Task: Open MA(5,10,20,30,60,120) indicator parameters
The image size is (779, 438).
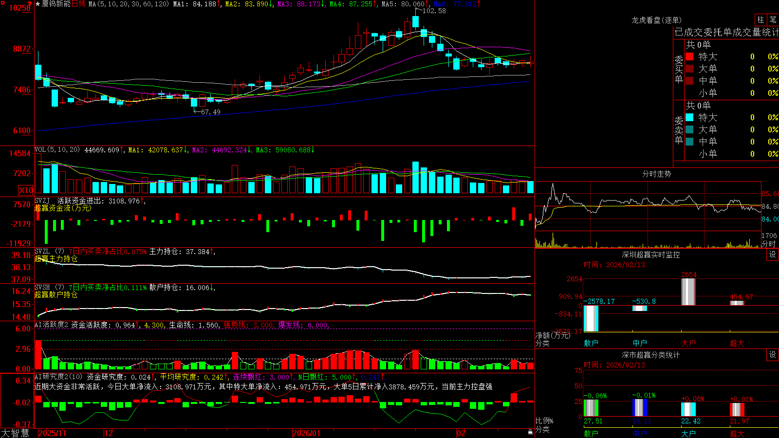Action: pos(129,4)
